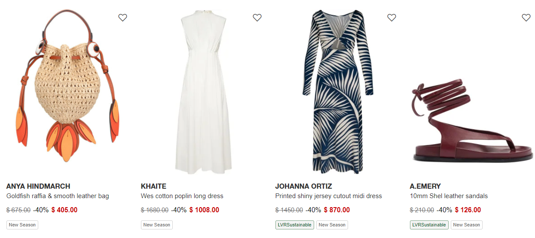This screenshot has width=535, height=238.
Task: Click the A.EMERY brand name
Action: click(425, 187)
